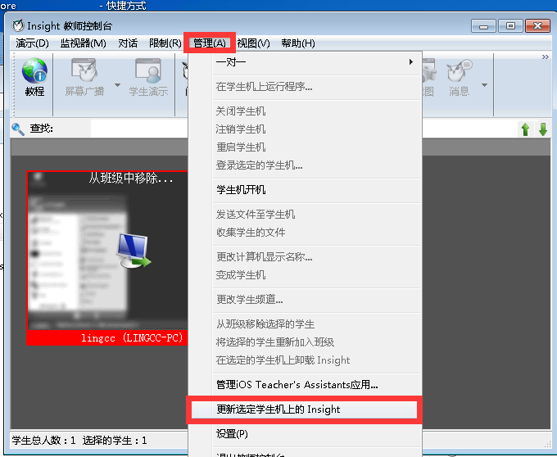557x457 pixels.
Task: Open the 帮助(H) menu
Action: pos(297,43)
